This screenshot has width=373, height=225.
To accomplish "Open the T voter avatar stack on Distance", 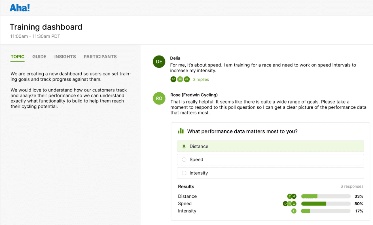I will [x=290, y=196].
